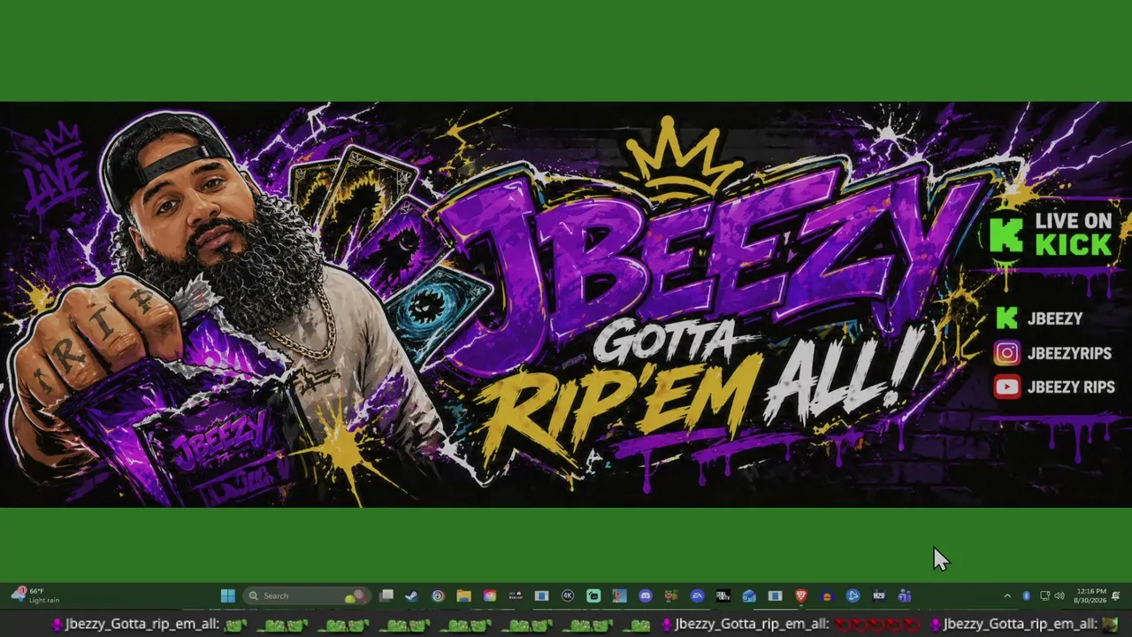The height and width of the screenshot is (637, 1132).
Task: Click the volume speaker tray icon
Action: click(1059, 596)
